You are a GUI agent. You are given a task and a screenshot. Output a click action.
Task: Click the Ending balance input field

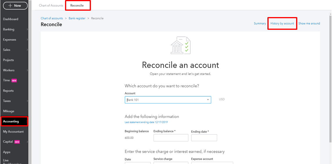point(171,138)
